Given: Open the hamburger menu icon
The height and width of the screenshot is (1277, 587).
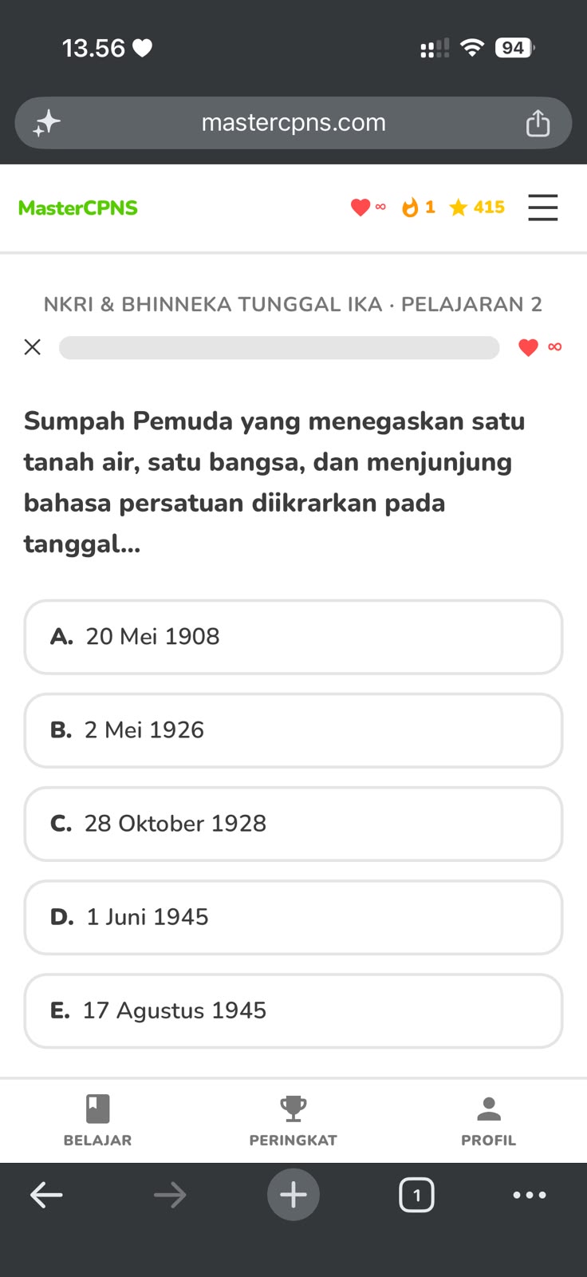Looking at the screenshot, I should tap(542, 208).
